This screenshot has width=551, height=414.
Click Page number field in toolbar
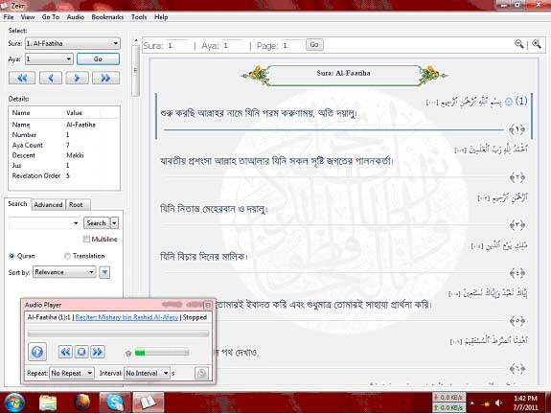(291, 45)
